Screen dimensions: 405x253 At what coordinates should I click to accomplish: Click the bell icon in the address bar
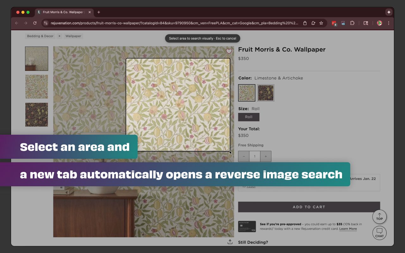coord(313,23)
